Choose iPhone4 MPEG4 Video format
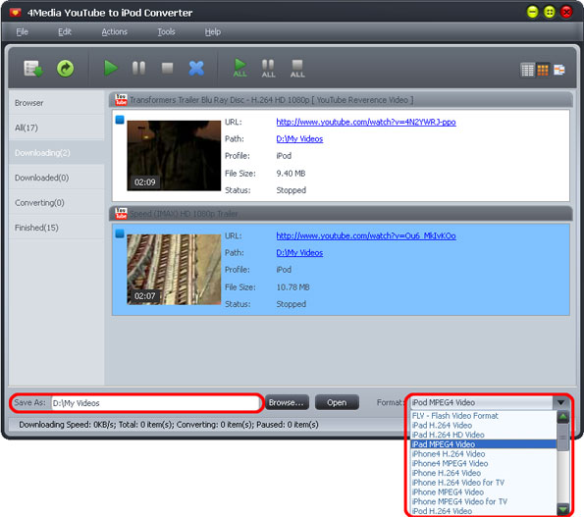Viewport: 584px width, 517px height. pyautogui.click(x=484, y=463)
